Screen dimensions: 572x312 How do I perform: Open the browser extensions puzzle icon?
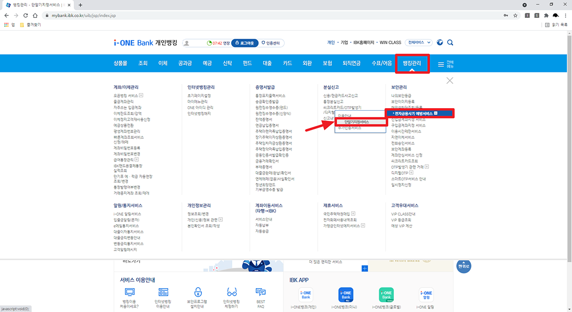coord(546,15)
